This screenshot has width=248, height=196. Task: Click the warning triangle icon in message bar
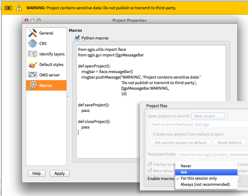pyautogui.click(x=19, y=8)
